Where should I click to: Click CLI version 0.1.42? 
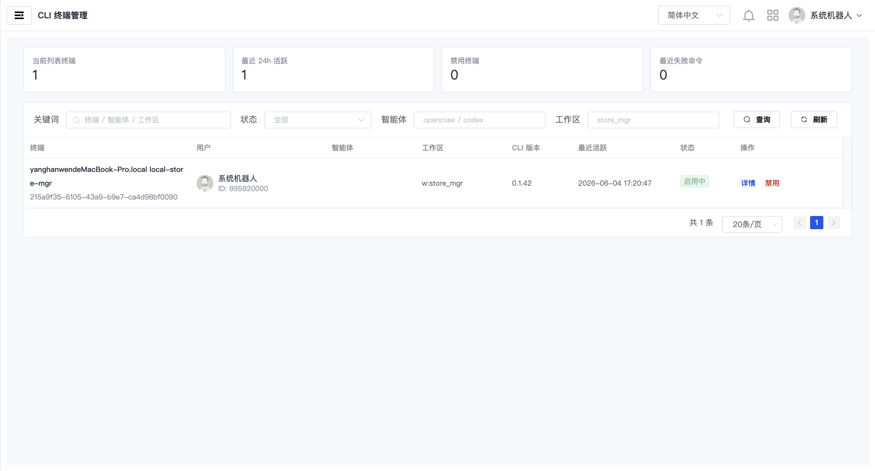click(521, 183)
